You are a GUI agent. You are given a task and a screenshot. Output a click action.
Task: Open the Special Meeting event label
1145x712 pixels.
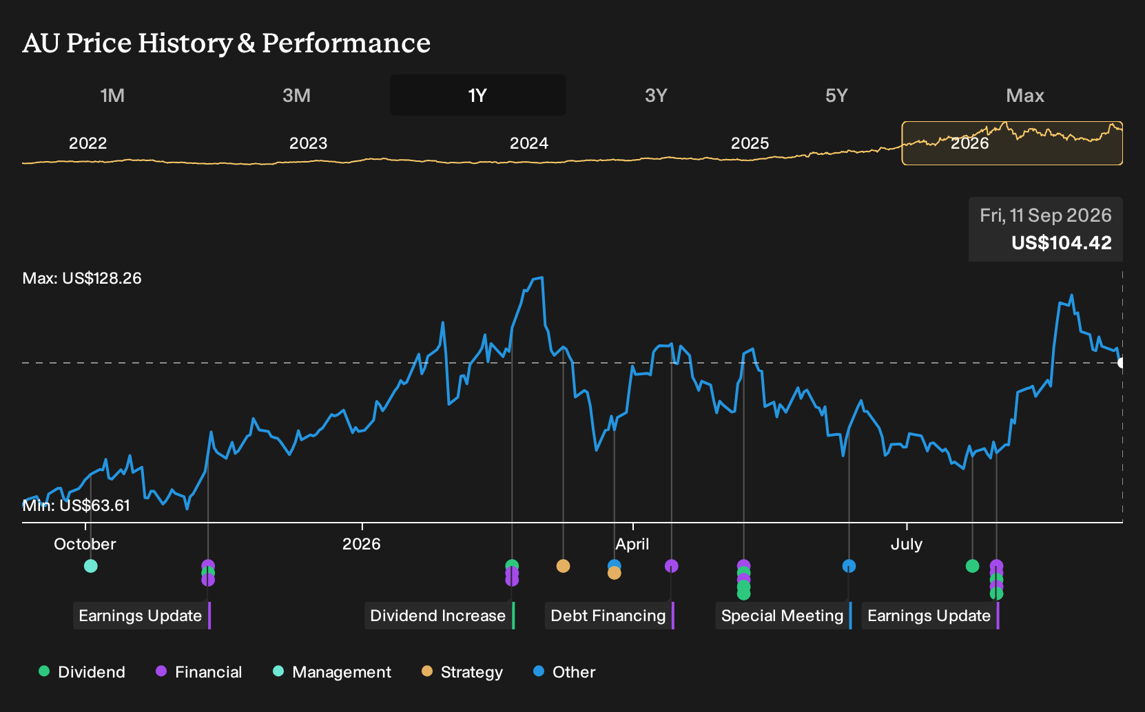(783, 616)
